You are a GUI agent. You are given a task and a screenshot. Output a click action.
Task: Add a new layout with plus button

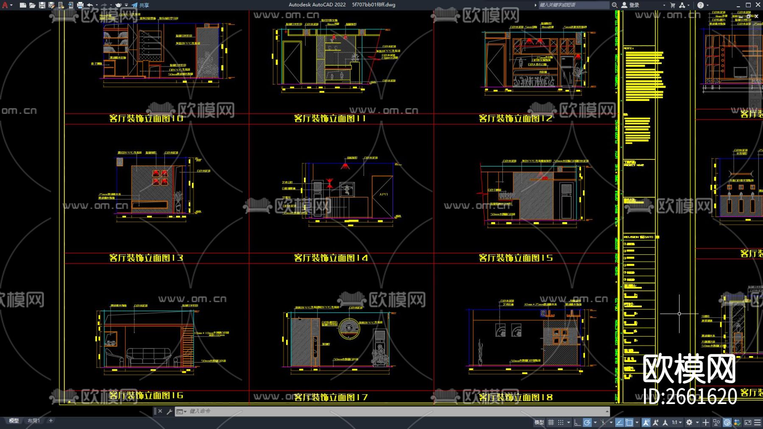click(x=51, y=421)
